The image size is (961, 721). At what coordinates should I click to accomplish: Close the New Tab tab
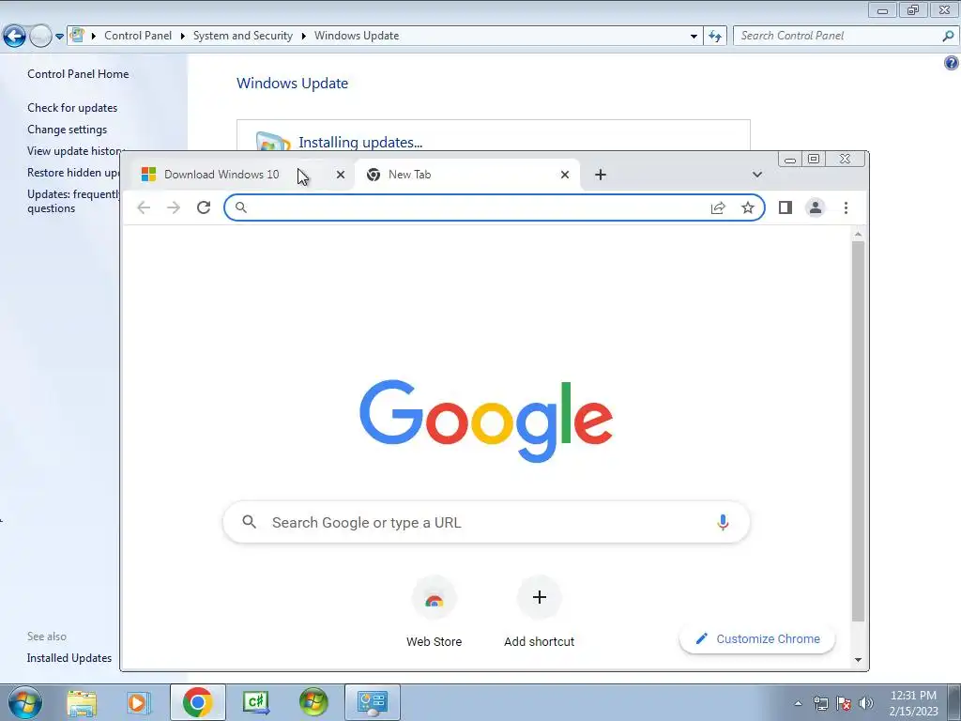pos(565,175)
